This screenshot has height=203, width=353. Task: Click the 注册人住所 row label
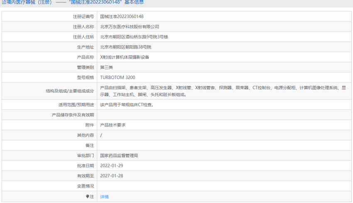pyautogui.click(x=83, y=37)
